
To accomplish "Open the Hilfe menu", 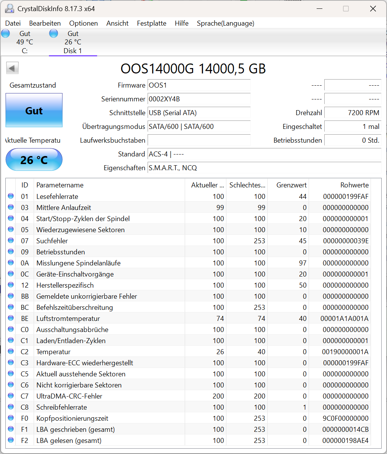I will tap(182, 23).
